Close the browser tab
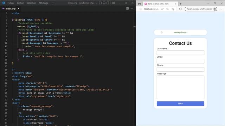The image size is (225, 126). coord(175,4)
